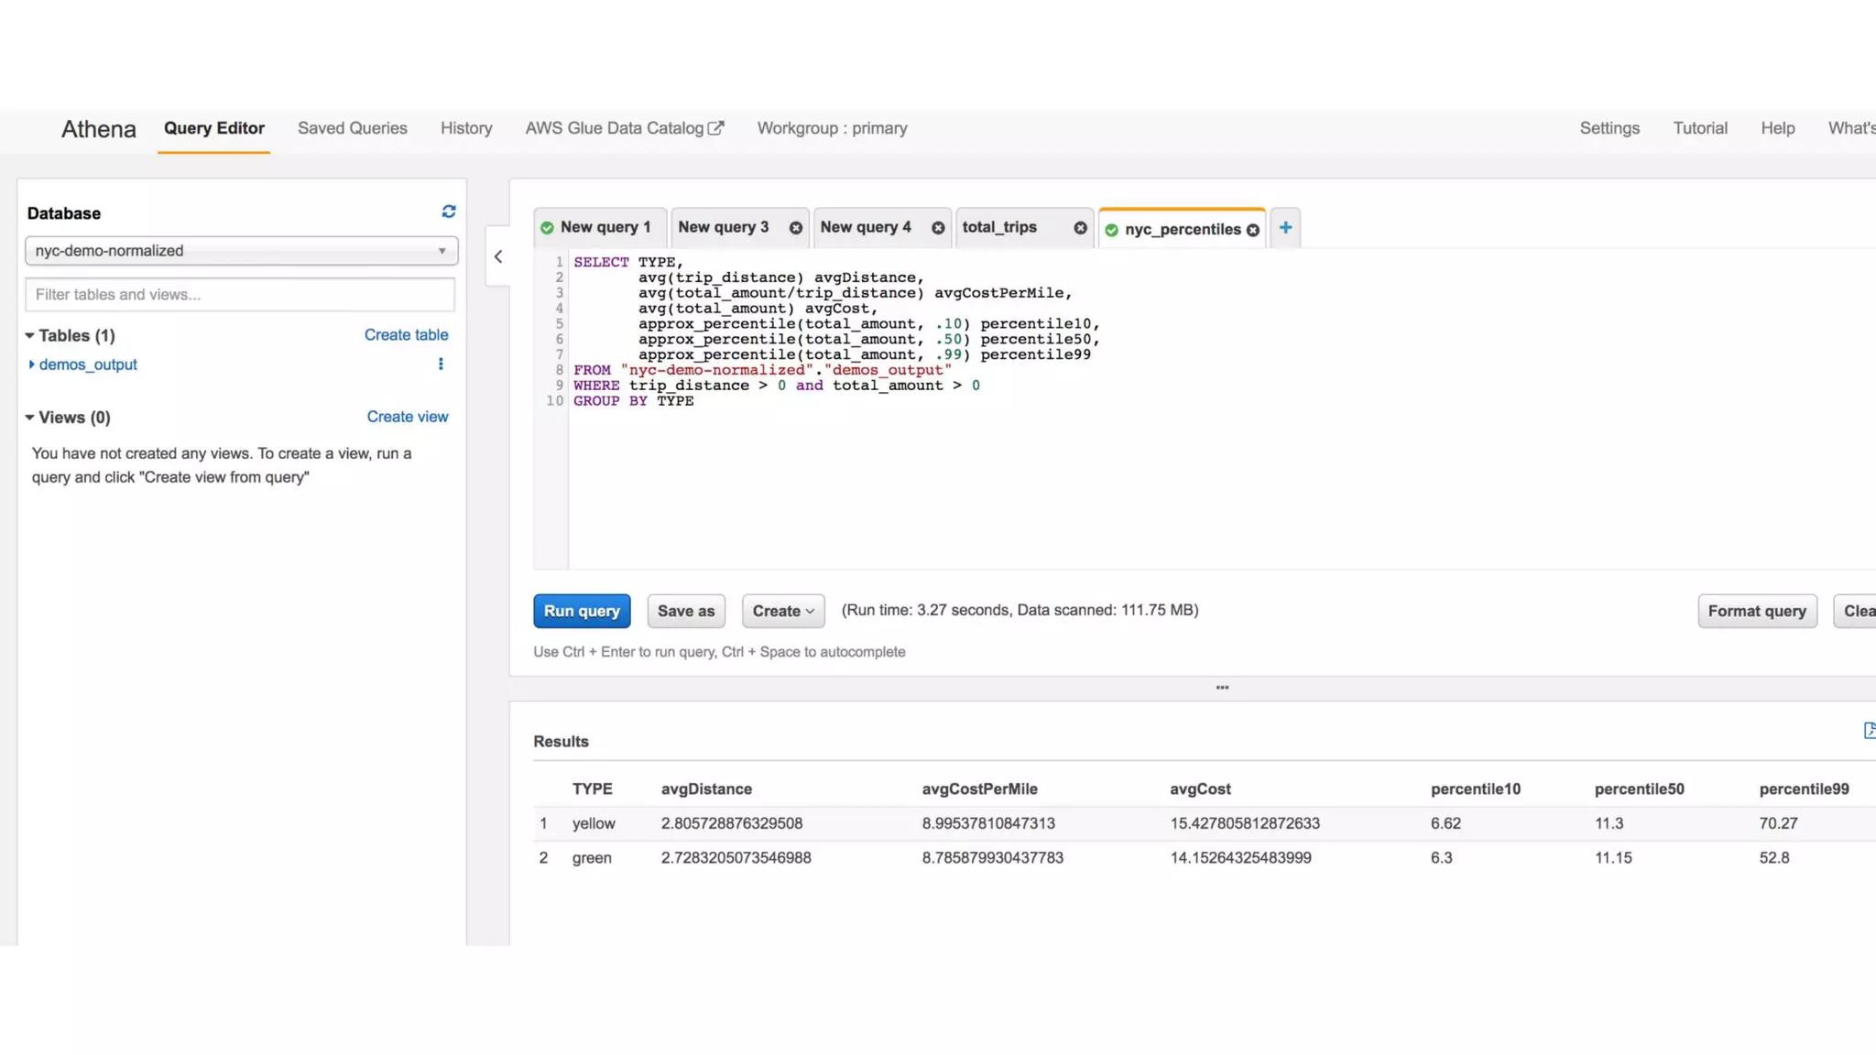The height and width of the screenshot is (1055, 1876).
Task: Open demos_output table options menu
Action: [441, 364]
